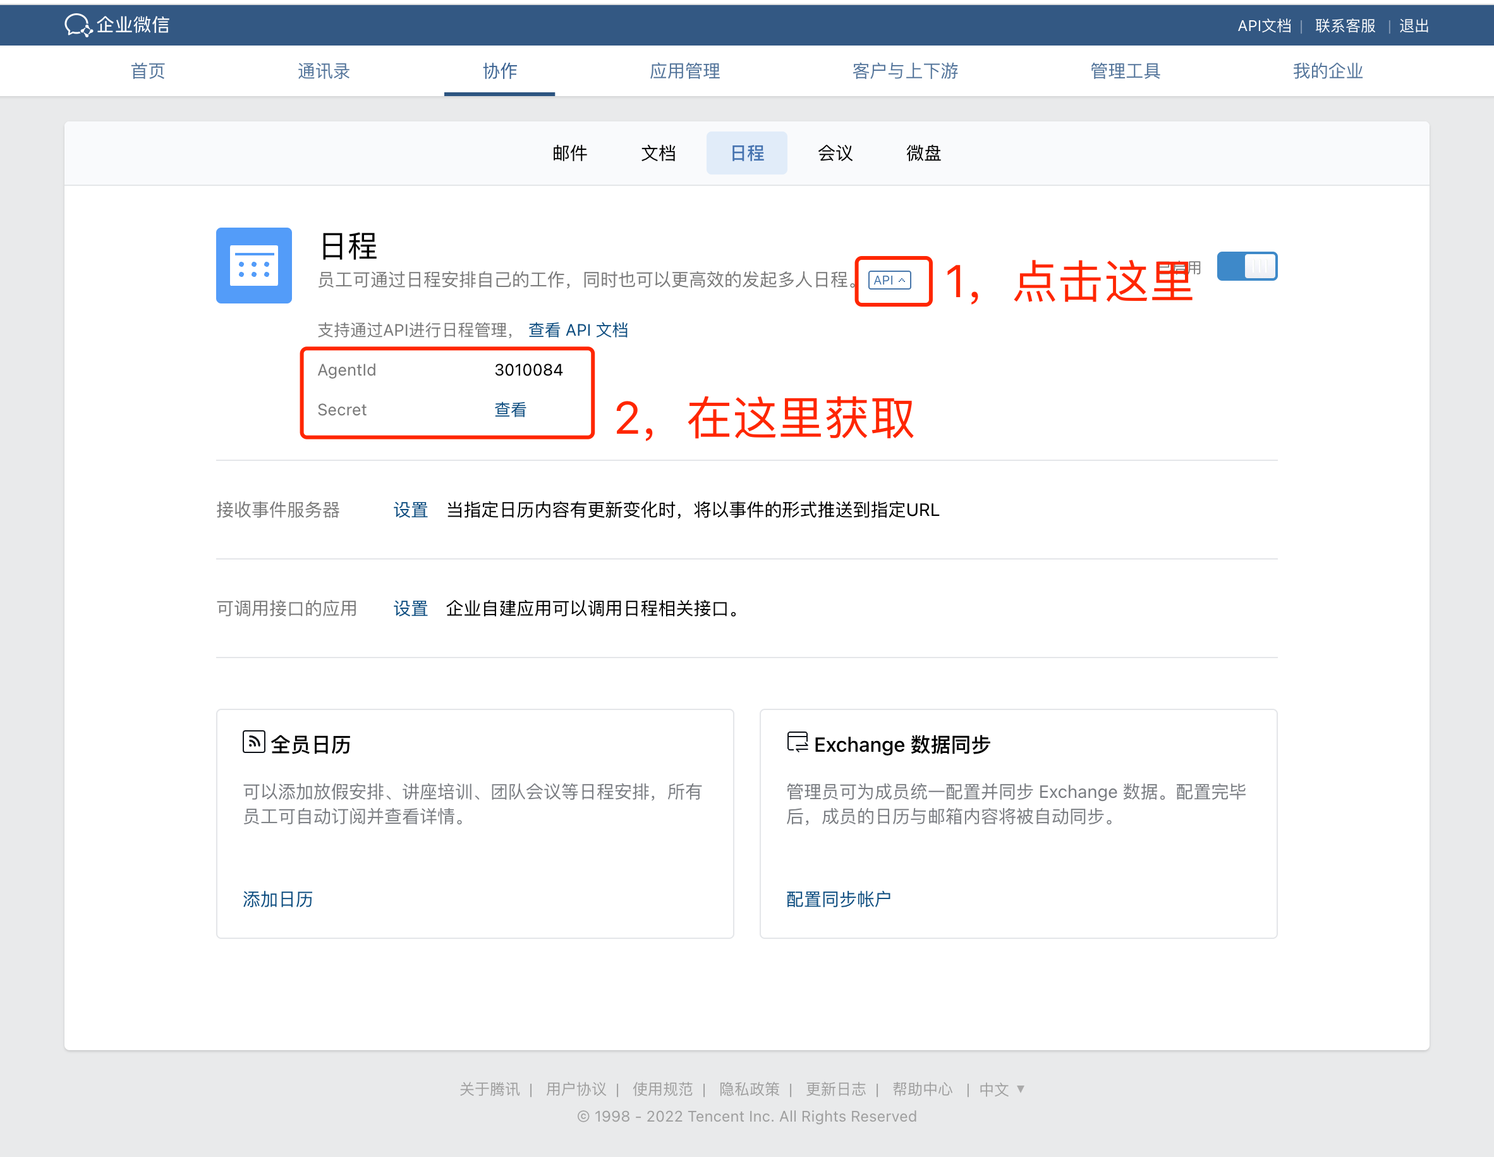Screen dimensions: 1494x1157
Task: Open the 管理工具 tab
Action: (1126, 71)
